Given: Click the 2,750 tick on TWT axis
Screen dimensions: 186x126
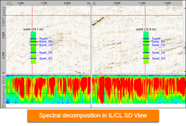Looking at the screenshot, I should point(4,55).
